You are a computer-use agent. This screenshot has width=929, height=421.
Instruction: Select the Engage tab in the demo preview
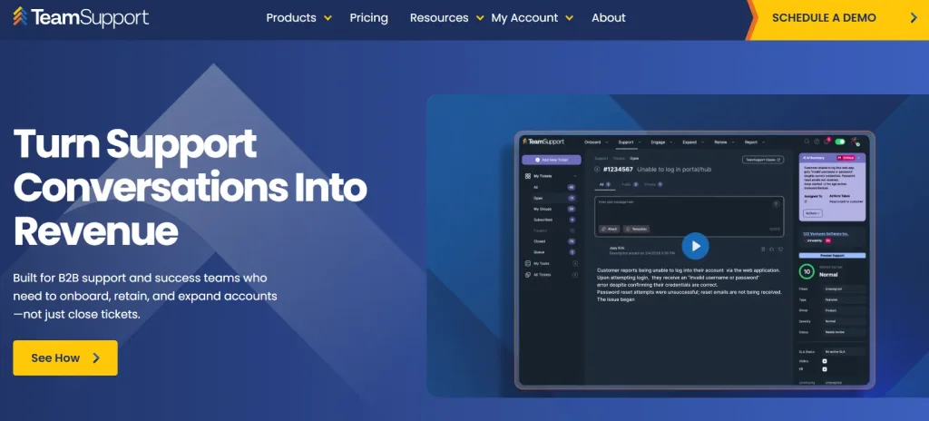660,142
